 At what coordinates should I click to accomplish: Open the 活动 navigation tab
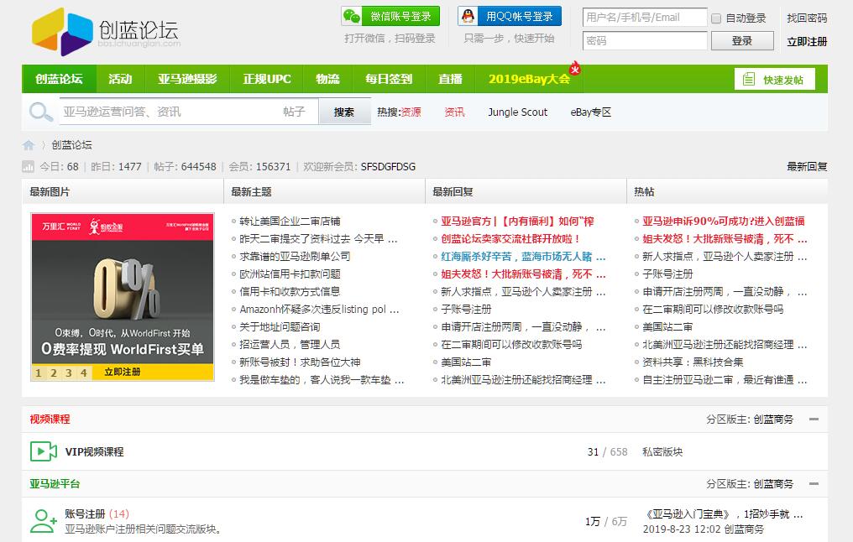click(120, 79)
